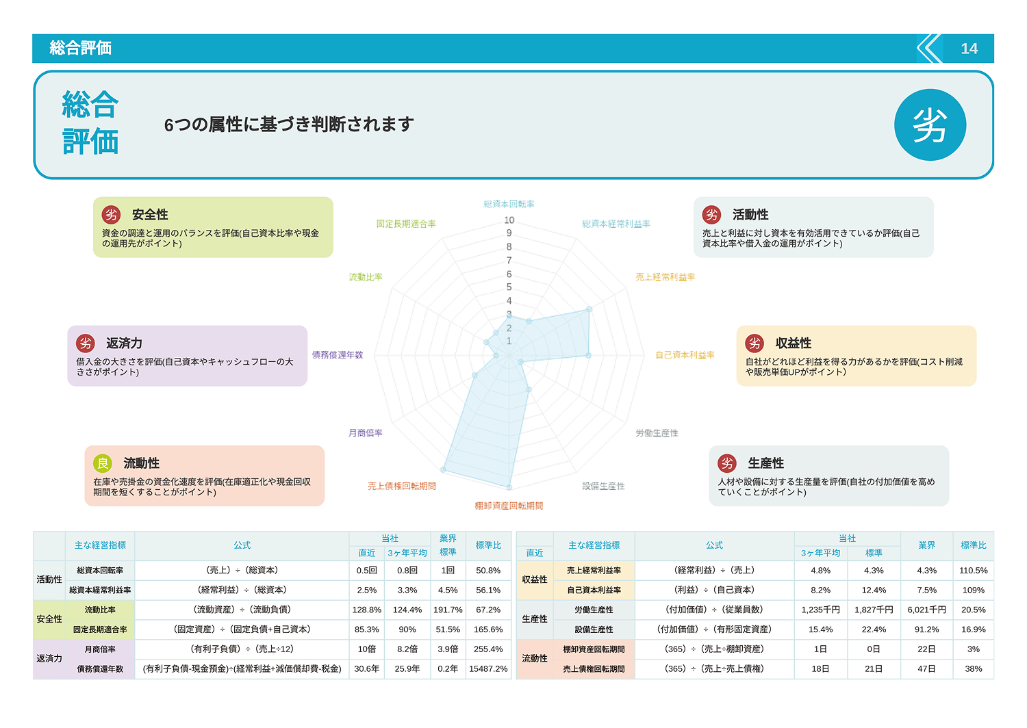1027x728 pixels.
Task: Click the 劣 badge next to 返済力
Action: [x=85, y=344]
